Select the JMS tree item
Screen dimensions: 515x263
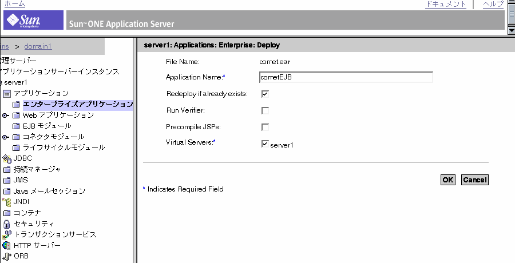(21, 180)
